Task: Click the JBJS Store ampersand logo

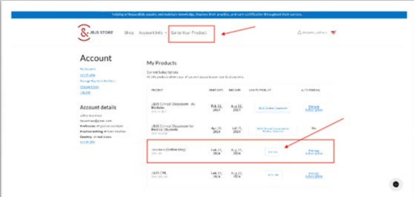Action: tap(84, 33)
